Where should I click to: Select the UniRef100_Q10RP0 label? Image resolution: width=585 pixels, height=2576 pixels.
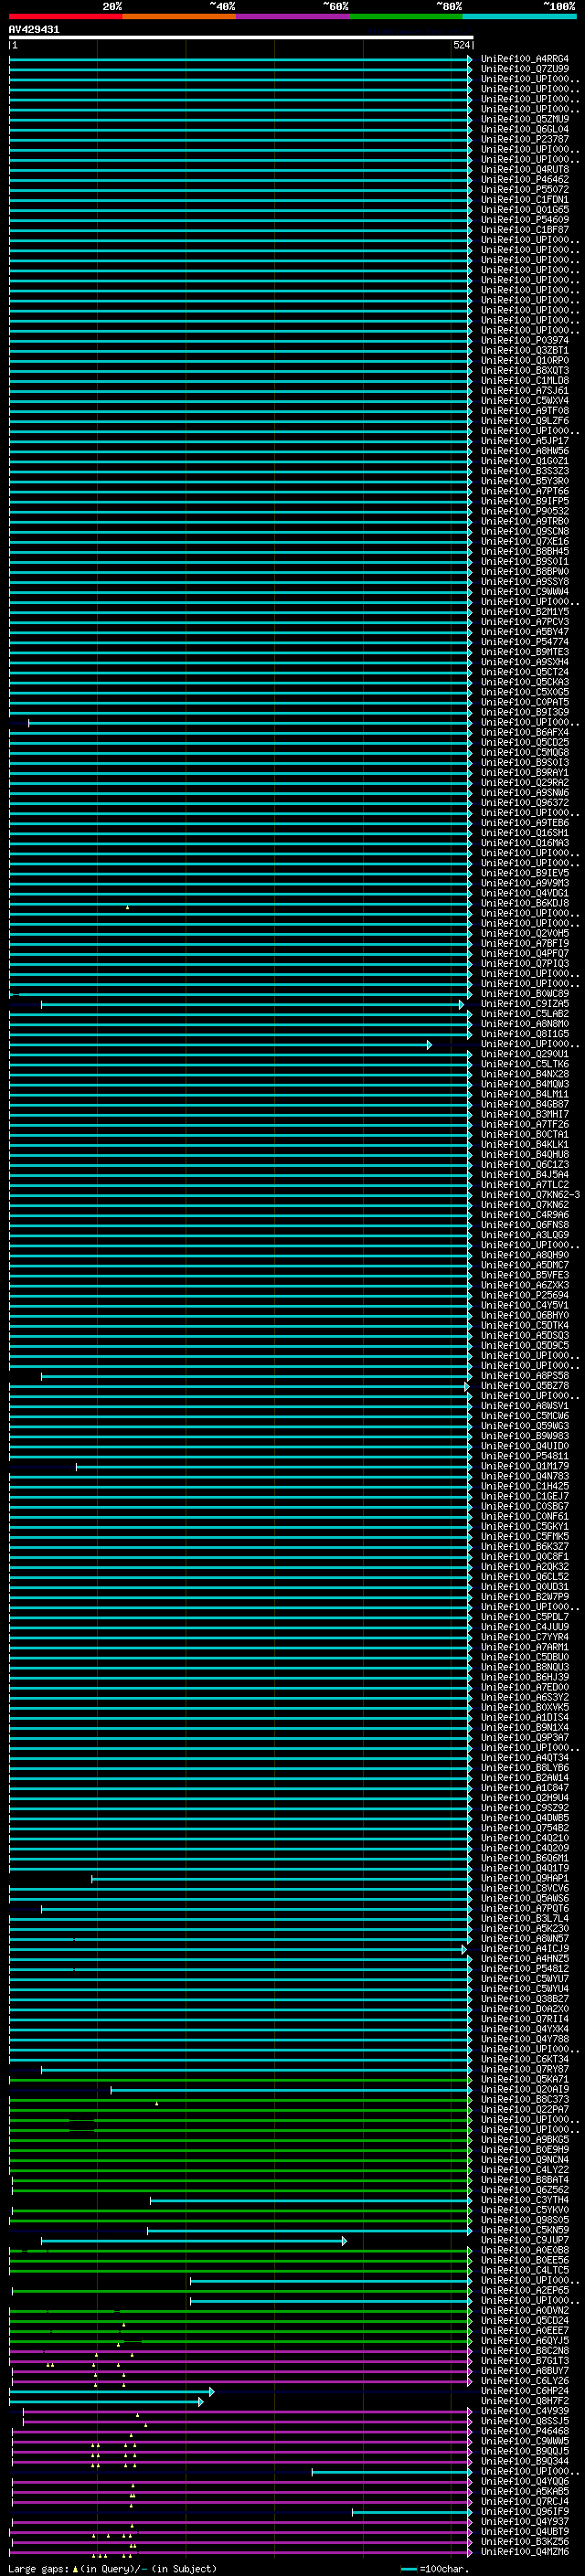[x=524, y=360]
